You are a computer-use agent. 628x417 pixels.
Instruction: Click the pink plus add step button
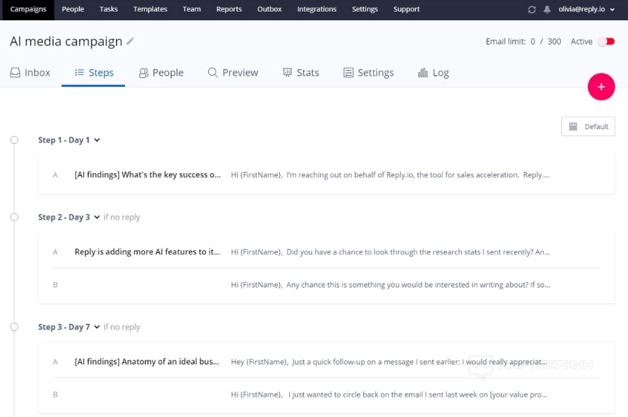[601, 87]
